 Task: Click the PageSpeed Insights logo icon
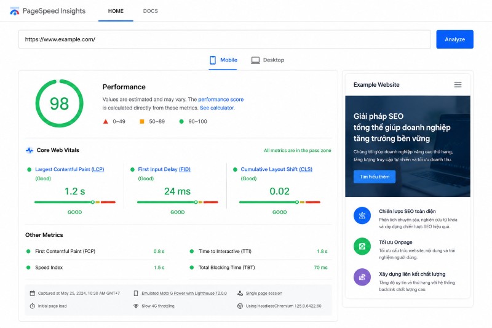click(x=14, y=11)
